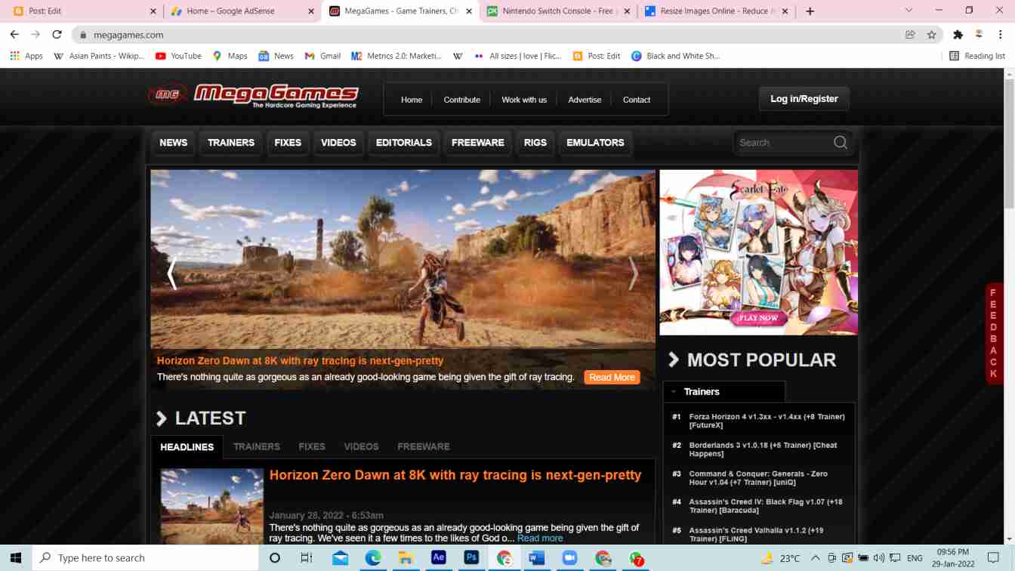The width and height of the screenshot is (1015, 571).
Task: Open Windows Start menu
Action: coord(16,557)
